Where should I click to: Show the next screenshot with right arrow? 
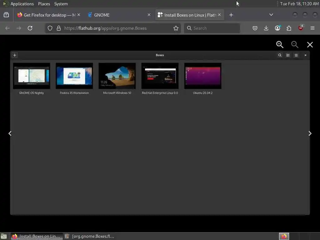point(310,133)
